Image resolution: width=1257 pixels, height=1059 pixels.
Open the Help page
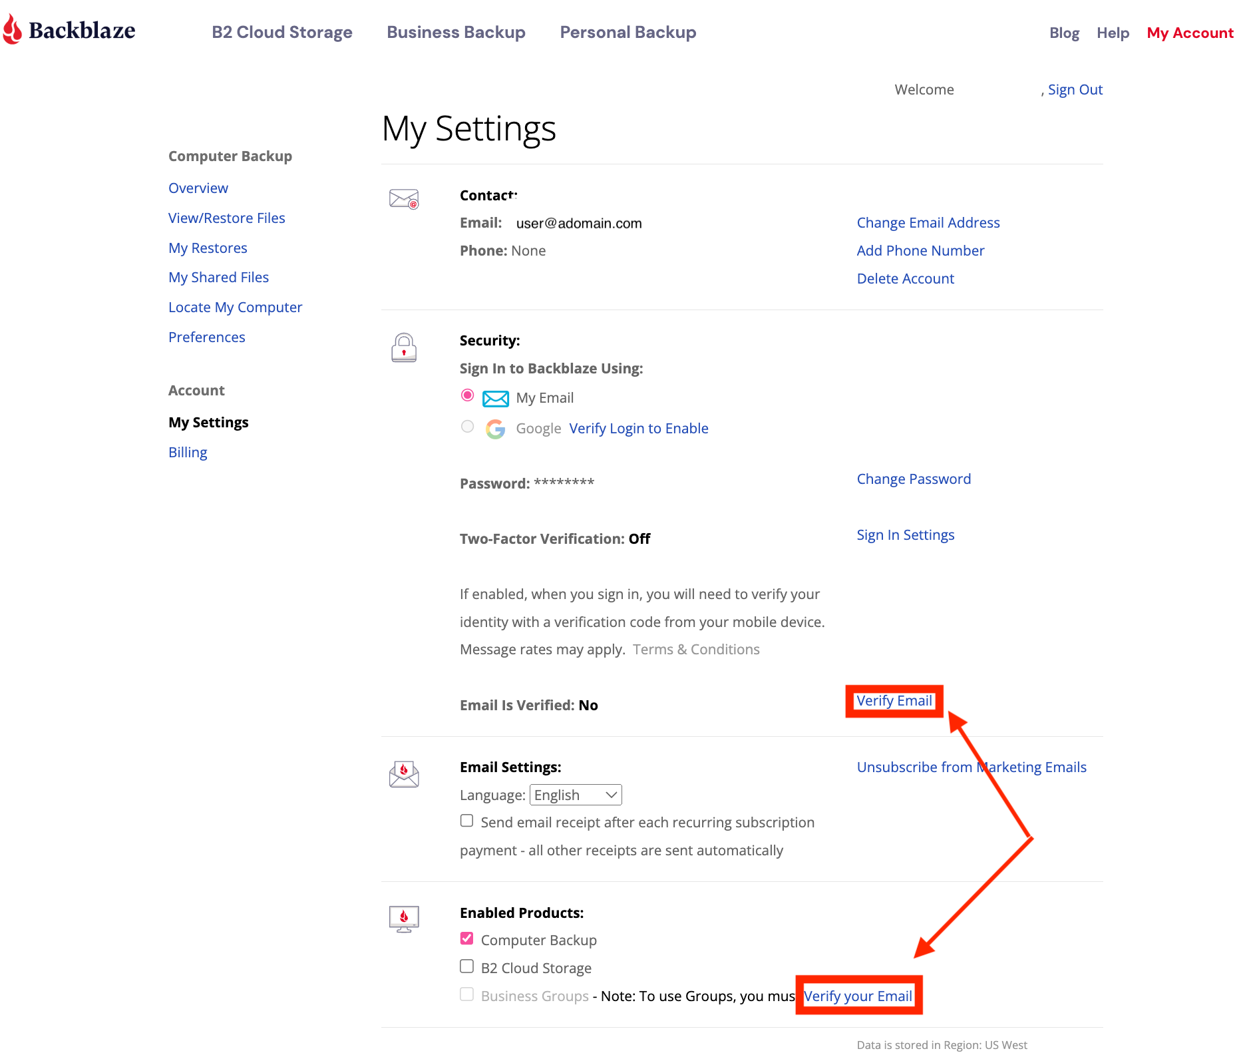[1113, 33]
